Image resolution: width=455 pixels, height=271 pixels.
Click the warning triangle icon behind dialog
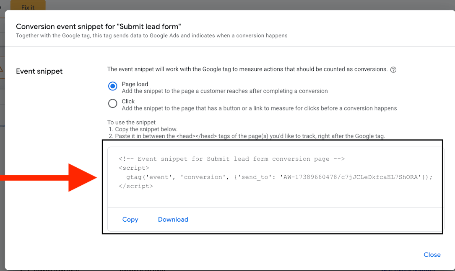point(2,68)
